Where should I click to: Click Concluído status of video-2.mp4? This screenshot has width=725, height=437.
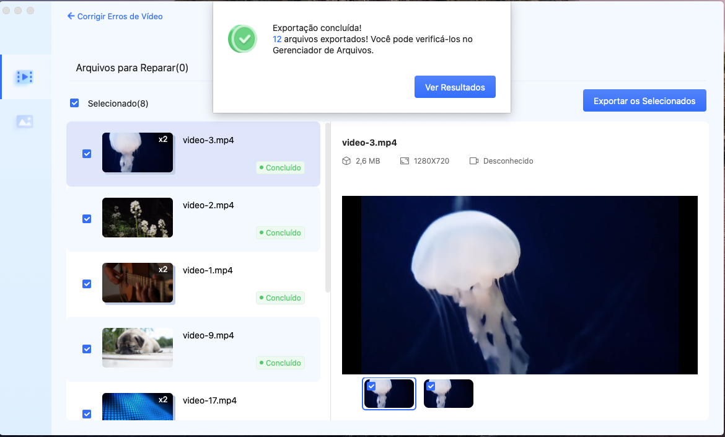coord(280,233)
